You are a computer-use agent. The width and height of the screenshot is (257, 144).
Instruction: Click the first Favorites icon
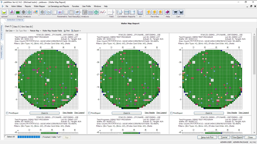(x=149, y=12)
